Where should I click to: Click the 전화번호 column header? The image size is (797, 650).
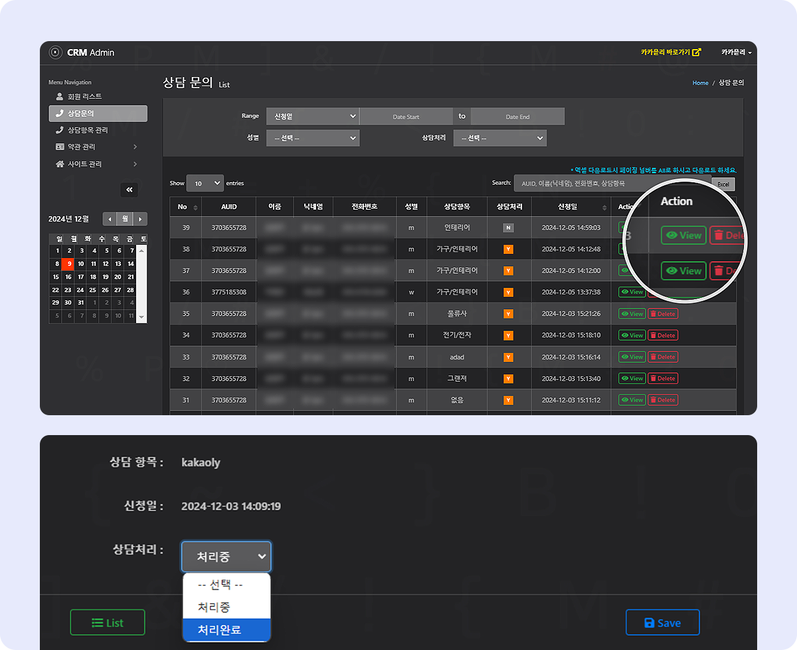tap(365, 207)
